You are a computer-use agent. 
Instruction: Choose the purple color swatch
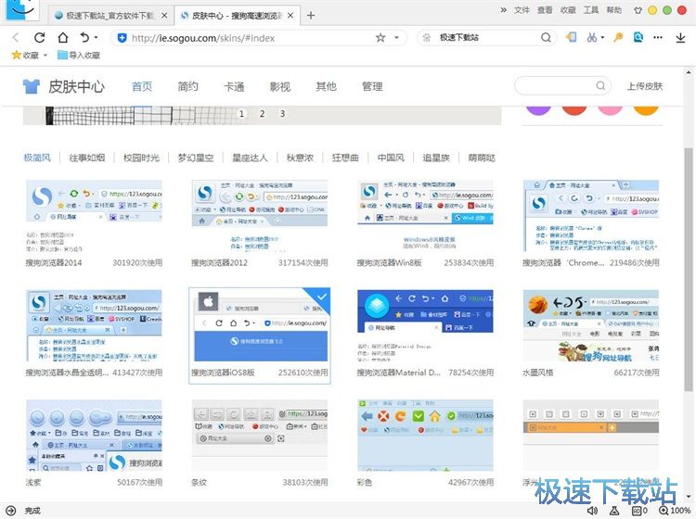(x=538, y=109)
